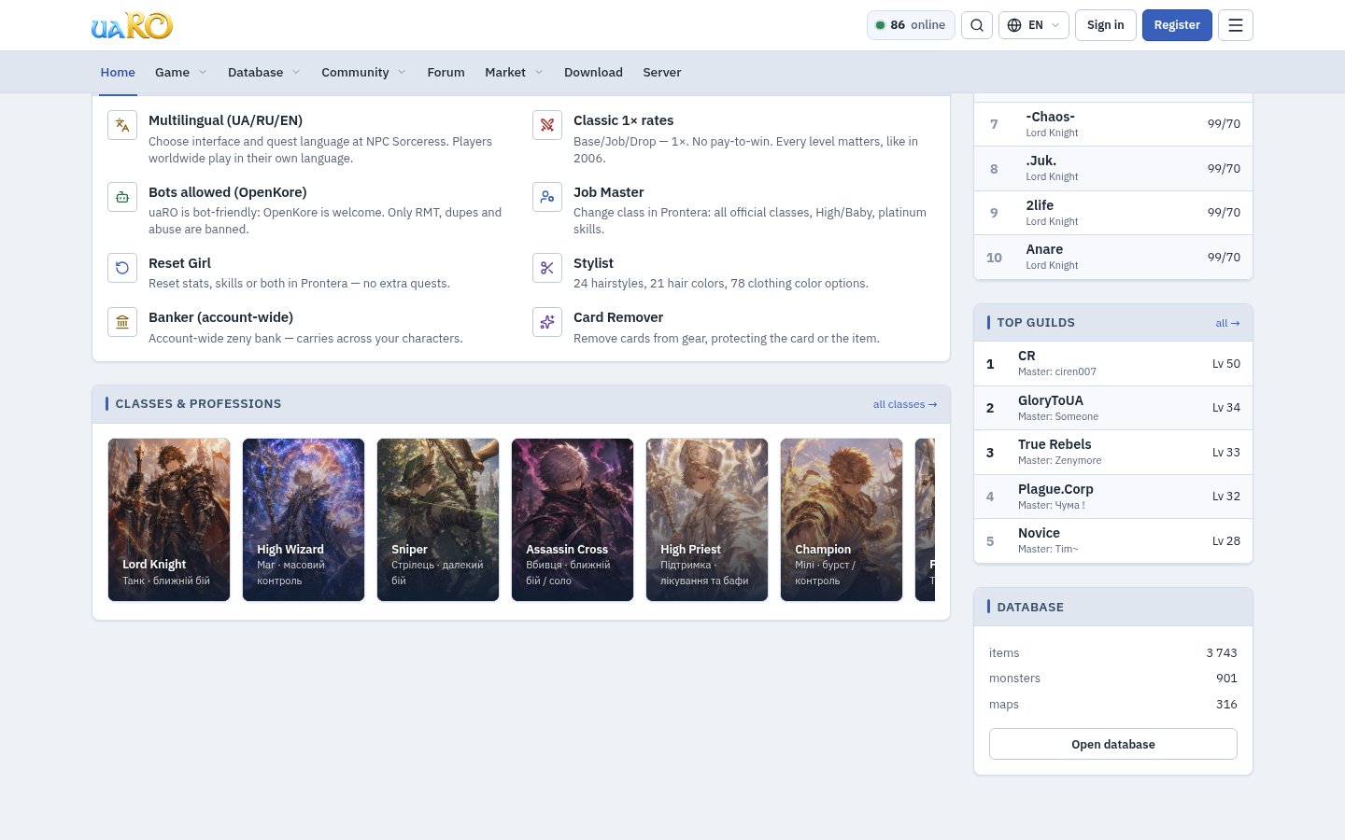1345x840 pixels.
Task: Click the Card Remover heading
Action: click(x=618, y=317)
